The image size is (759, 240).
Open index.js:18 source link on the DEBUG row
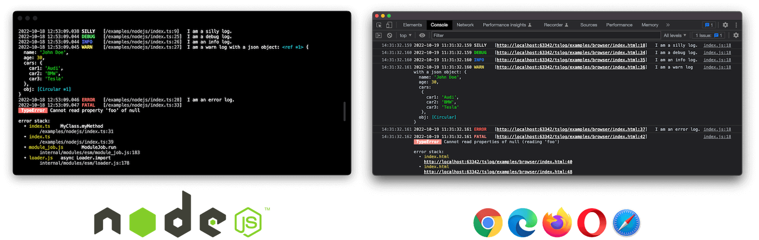(x=717, y=53)
